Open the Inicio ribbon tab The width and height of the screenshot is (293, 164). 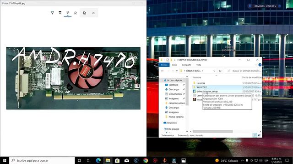click(x=174, y=65)
